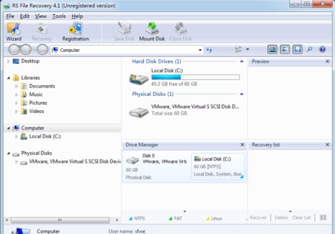
Task: Open the address bar dropdown
Action: point(200,50)
